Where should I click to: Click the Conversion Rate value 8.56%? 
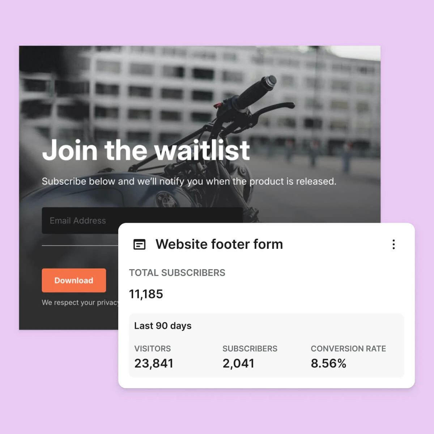point(328,363)
